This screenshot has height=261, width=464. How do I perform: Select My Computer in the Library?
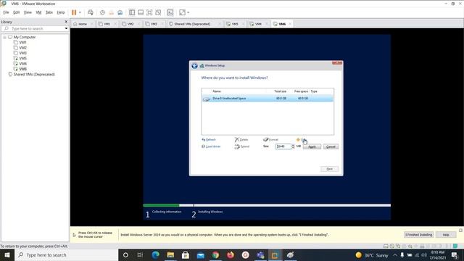(x=24, y=37)
